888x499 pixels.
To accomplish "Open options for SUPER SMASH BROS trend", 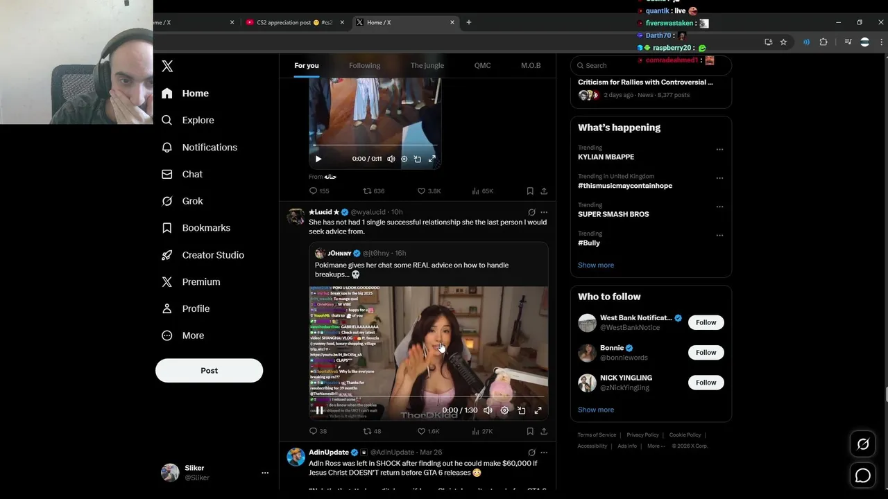I will (719, 207).
